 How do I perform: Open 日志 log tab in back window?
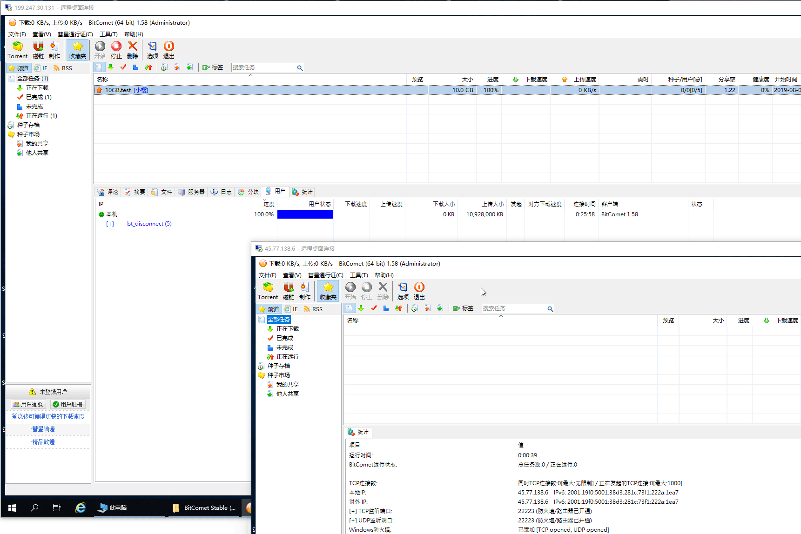221,192
